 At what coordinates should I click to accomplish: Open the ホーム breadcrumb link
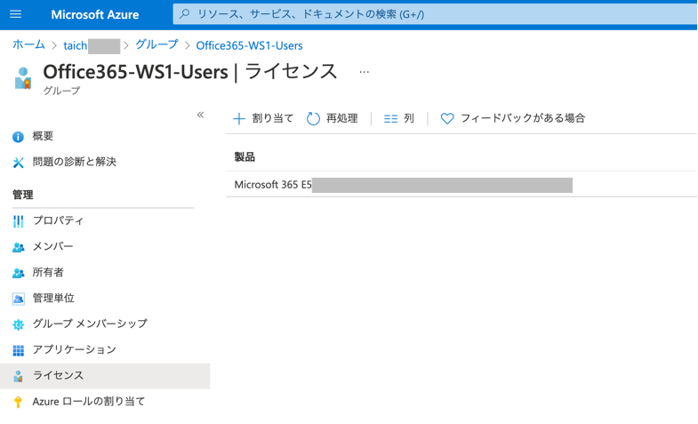point(28,45)
